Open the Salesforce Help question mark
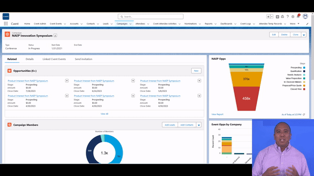Image resolution: width=314 pixels, height=176 pixels. tap(288, 17)
